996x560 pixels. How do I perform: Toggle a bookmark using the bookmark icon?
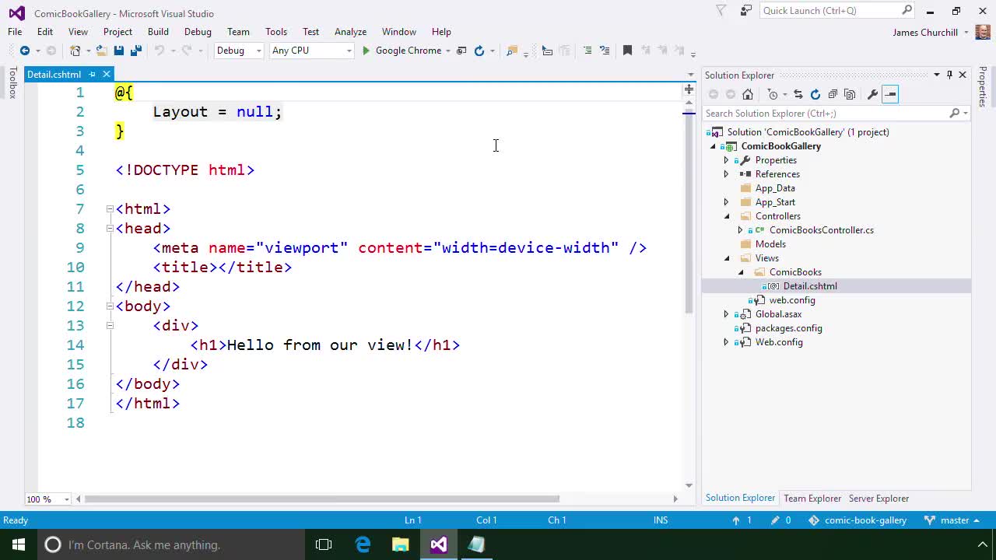pyautogui.click(x=627, y=50)
